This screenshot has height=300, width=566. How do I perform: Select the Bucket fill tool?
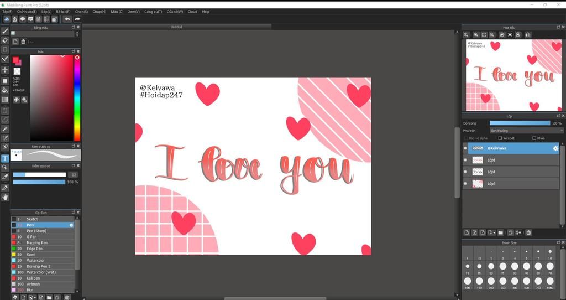point(5,90)
